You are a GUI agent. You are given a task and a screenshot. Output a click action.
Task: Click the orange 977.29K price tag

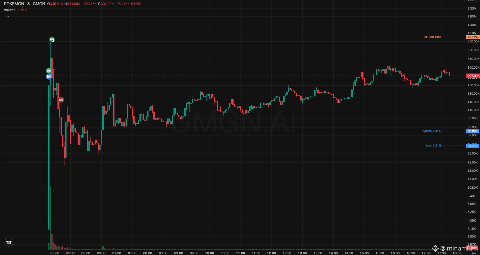point(473,37)
